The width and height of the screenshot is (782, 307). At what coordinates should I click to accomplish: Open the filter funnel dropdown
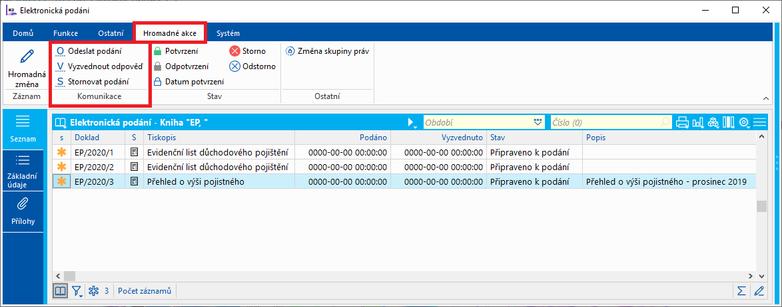pos(77,291)
